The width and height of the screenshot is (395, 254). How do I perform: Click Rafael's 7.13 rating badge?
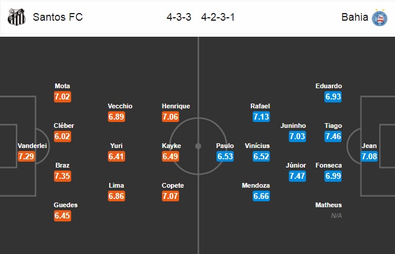pos(261,117)
